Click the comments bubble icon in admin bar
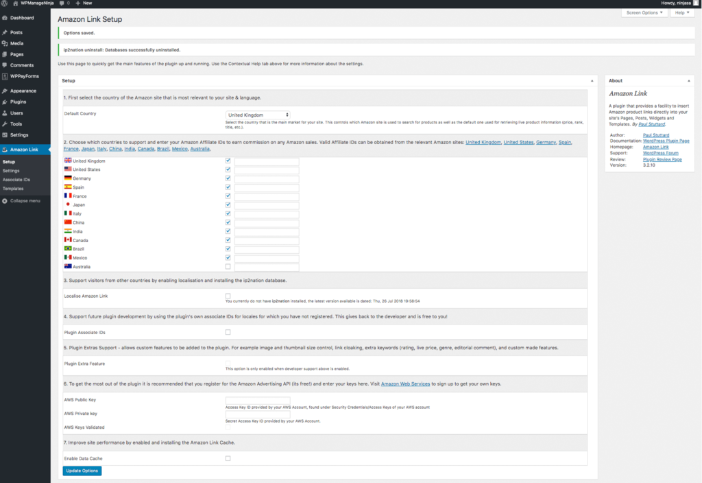 point(62,3)
